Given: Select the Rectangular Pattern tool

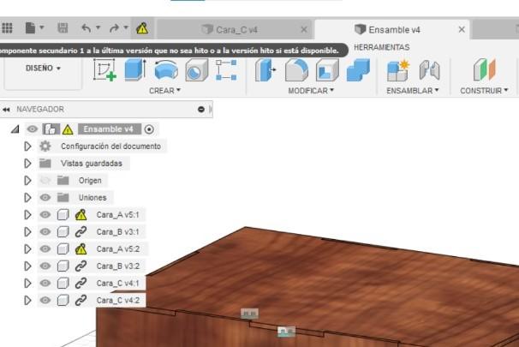Looking at the screenshot, I should pyautogui.click(x=226, y=70).
